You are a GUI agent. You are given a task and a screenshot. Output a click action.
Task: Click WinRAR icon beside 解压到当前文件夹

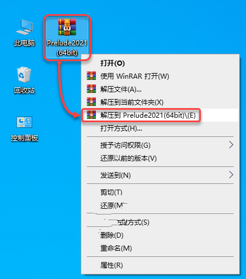coord(91,102)
